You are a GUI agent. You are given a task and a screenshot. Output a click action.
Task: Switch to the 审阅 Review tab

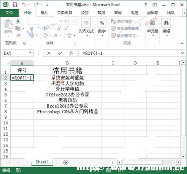pyautogui.click(x=118, y=13)
